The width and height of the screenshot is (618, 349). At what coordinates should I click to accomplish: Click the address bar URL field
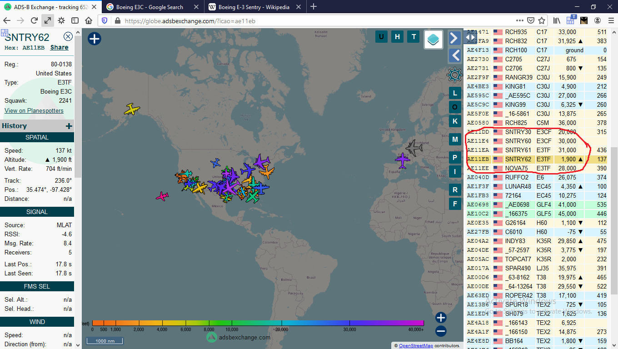click(318, 21)
